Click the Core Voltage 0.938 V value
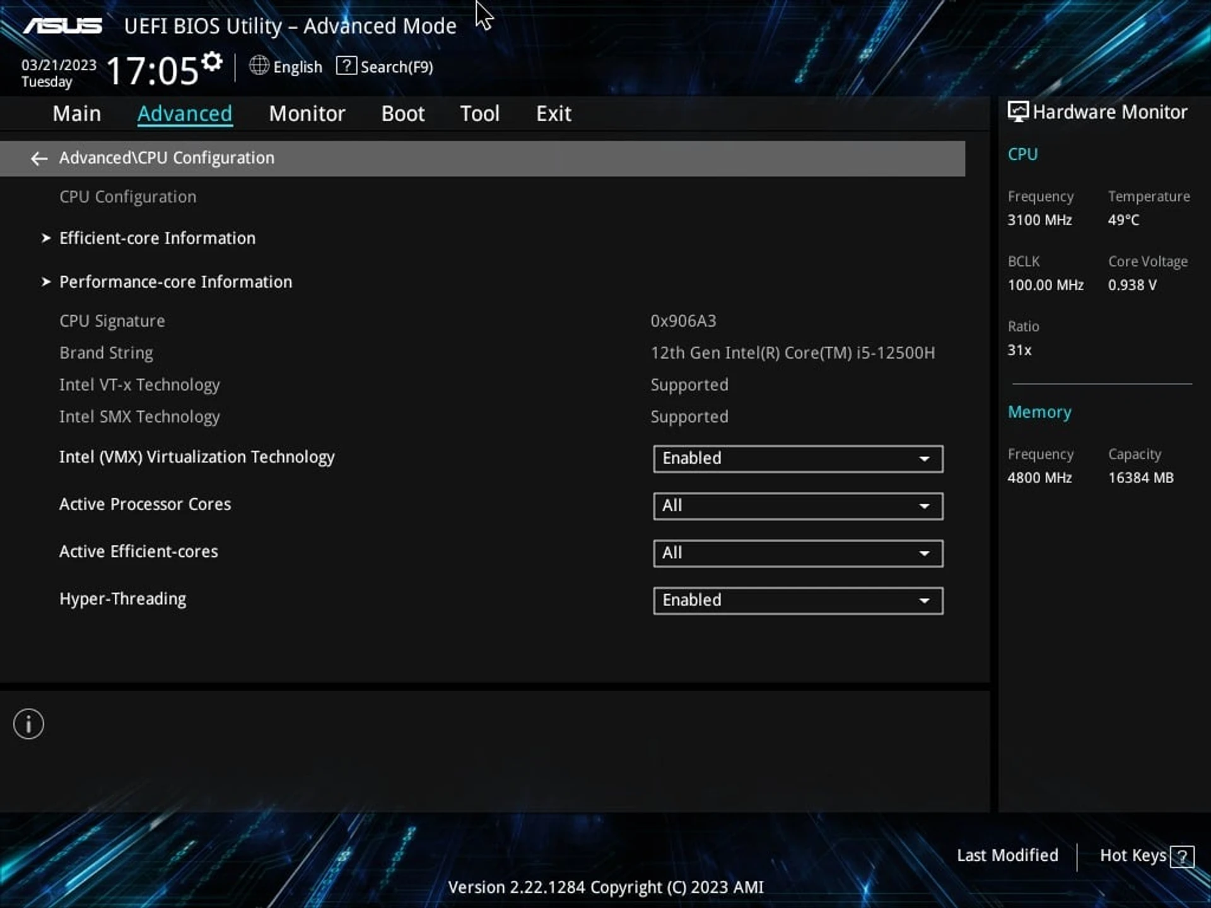 click(1132, 285)
